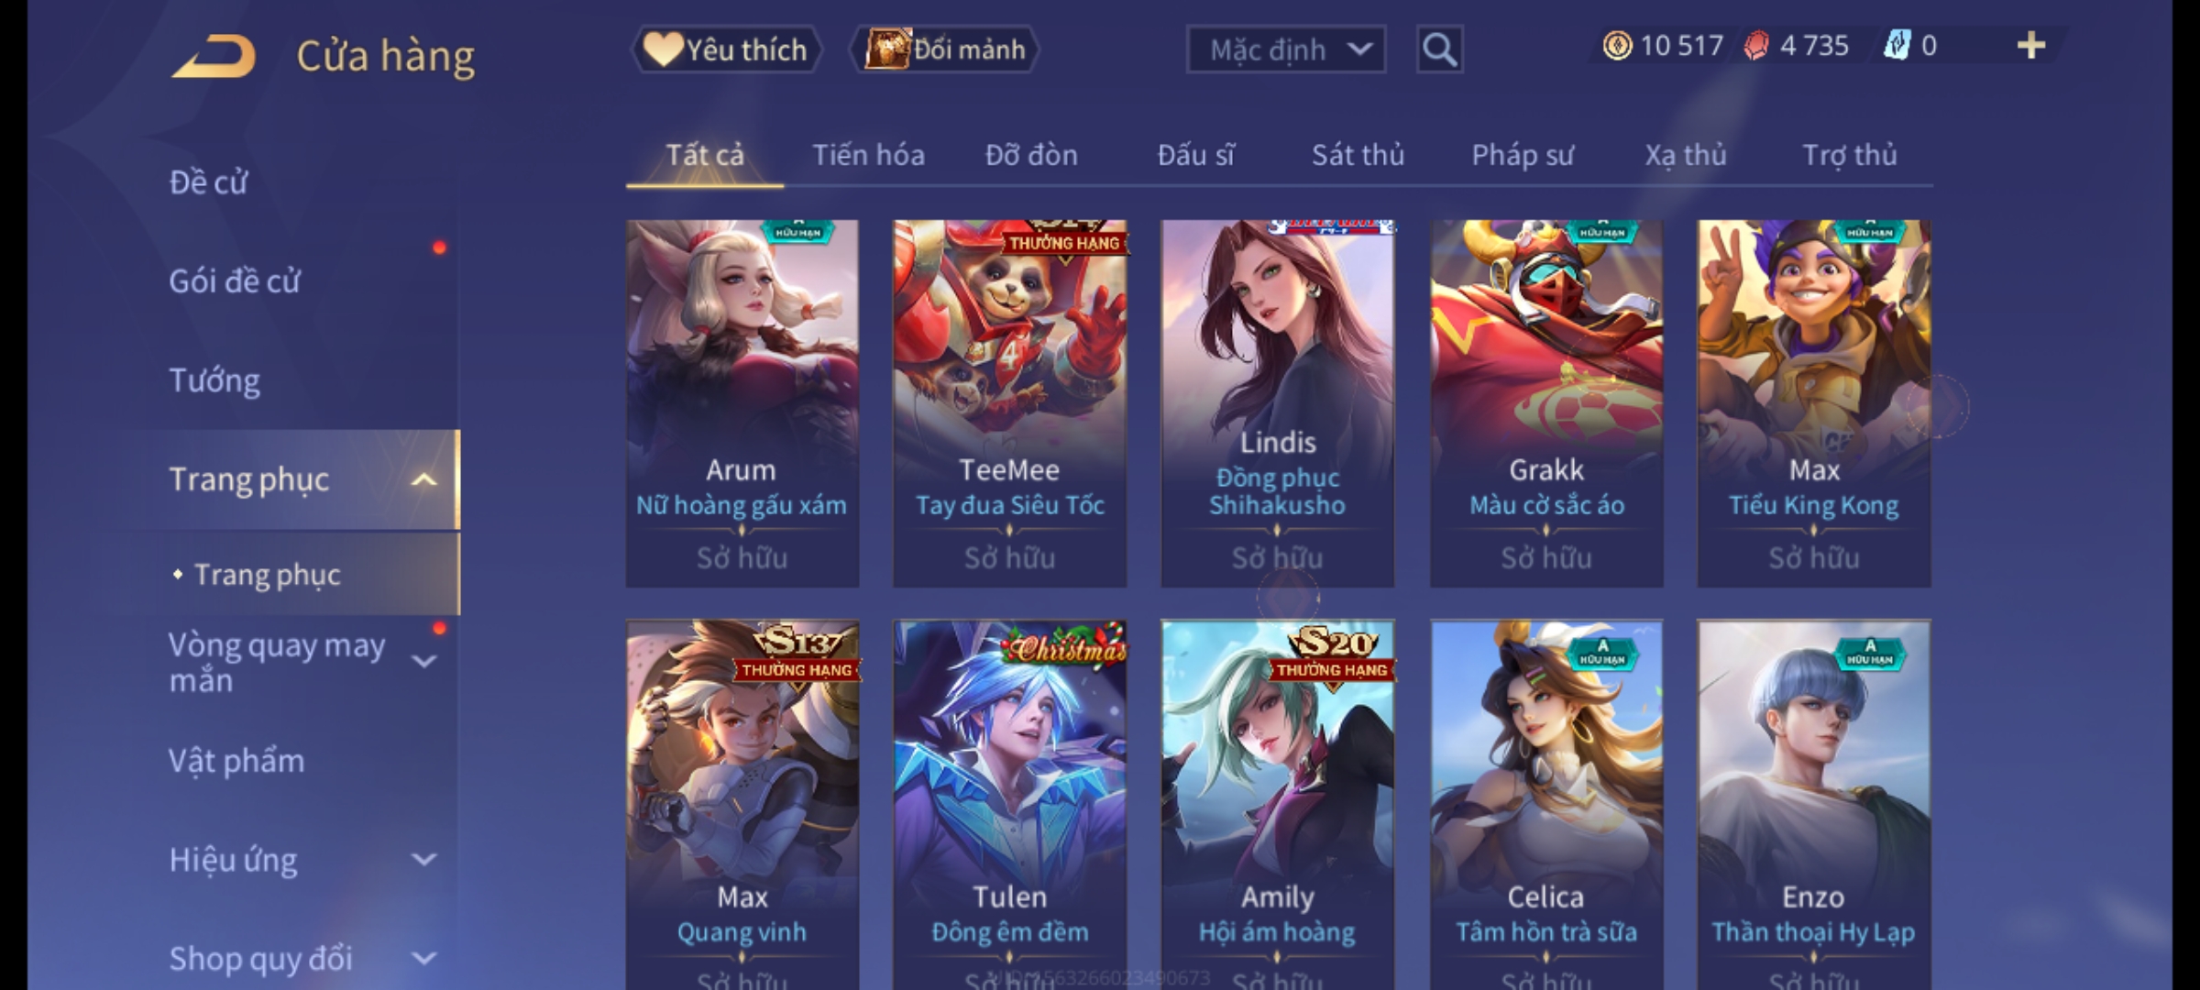
Task: Select Arum Nữ hoàng gấu xám skin
Action: pos(742,403)
